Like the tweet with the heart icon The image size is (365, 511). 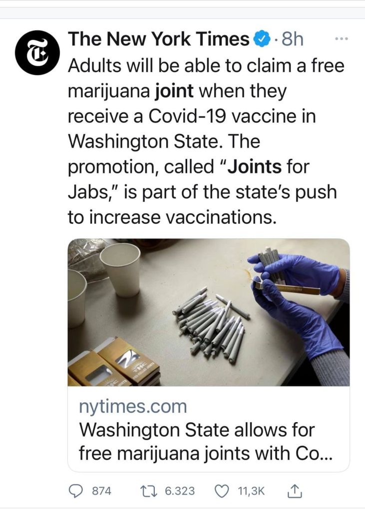[222, 491]
